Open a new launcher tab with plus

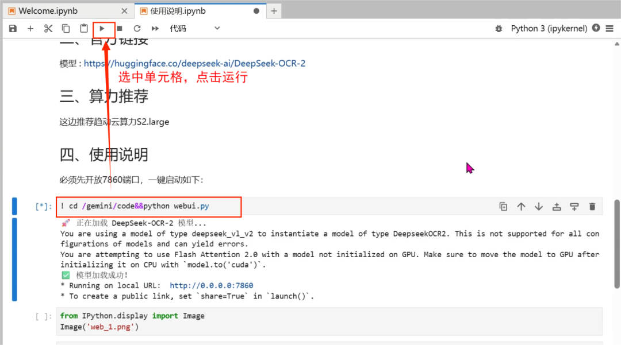click(x=274, y=11)
